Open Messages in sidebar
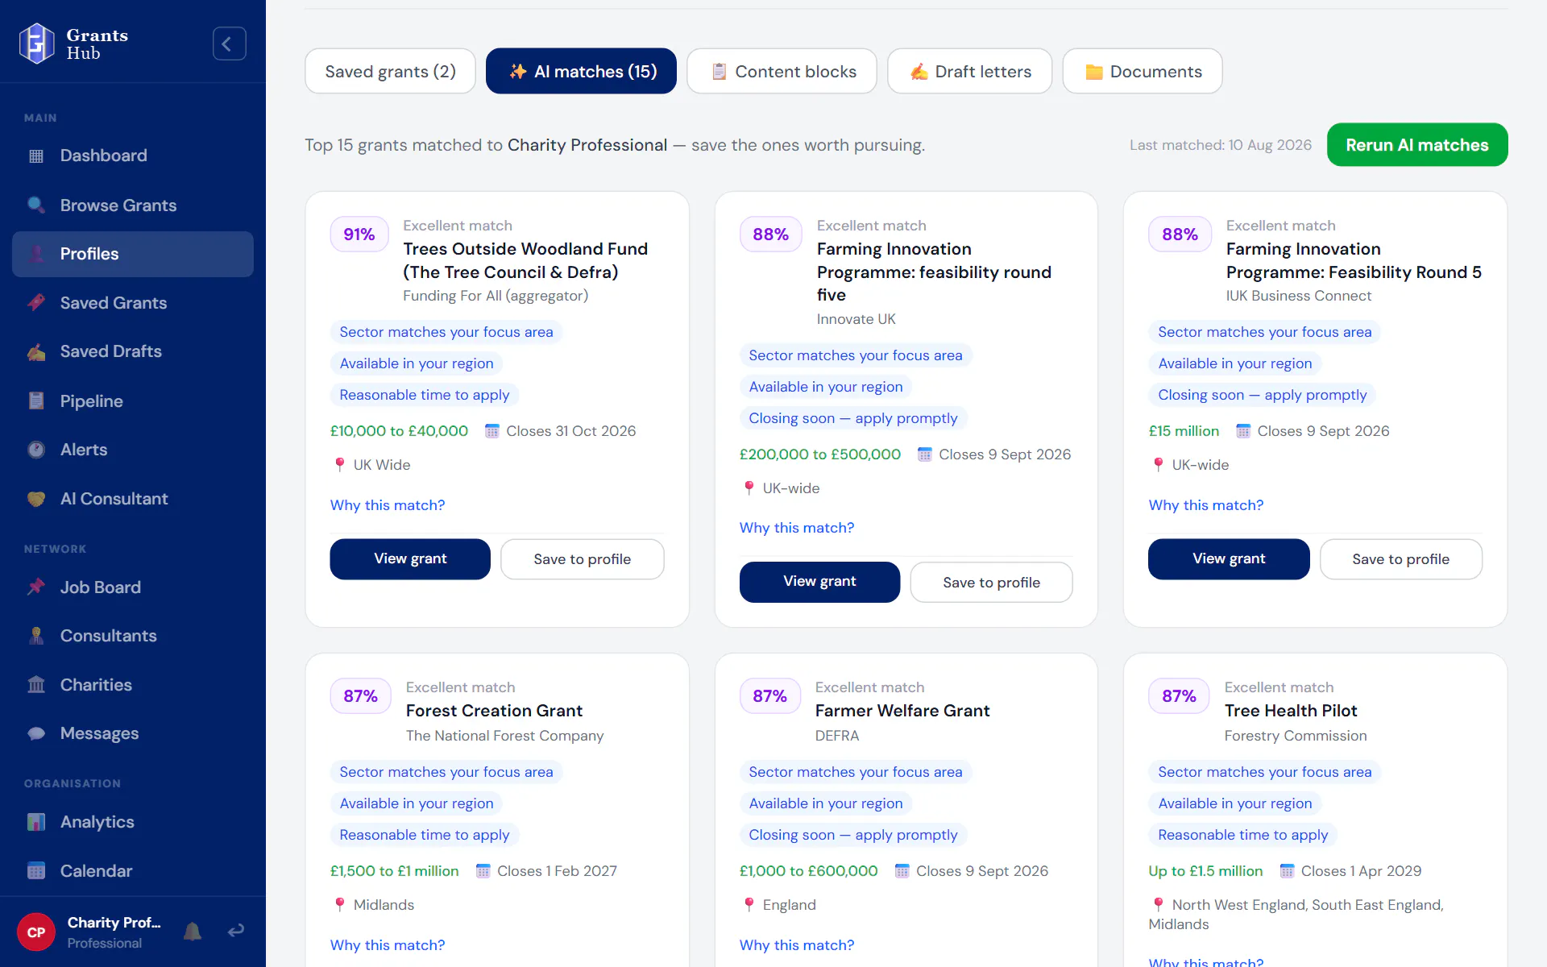The image size is (1547, 967). coord(133,733)
